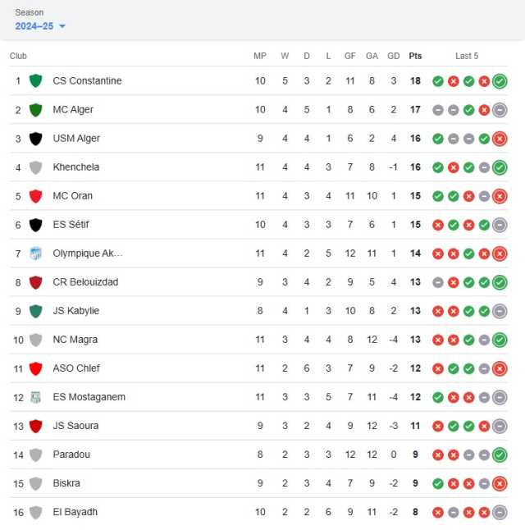Open the JS Saoura club name
The width and height of the screenshot is (525, 530).
coord(75,426)
